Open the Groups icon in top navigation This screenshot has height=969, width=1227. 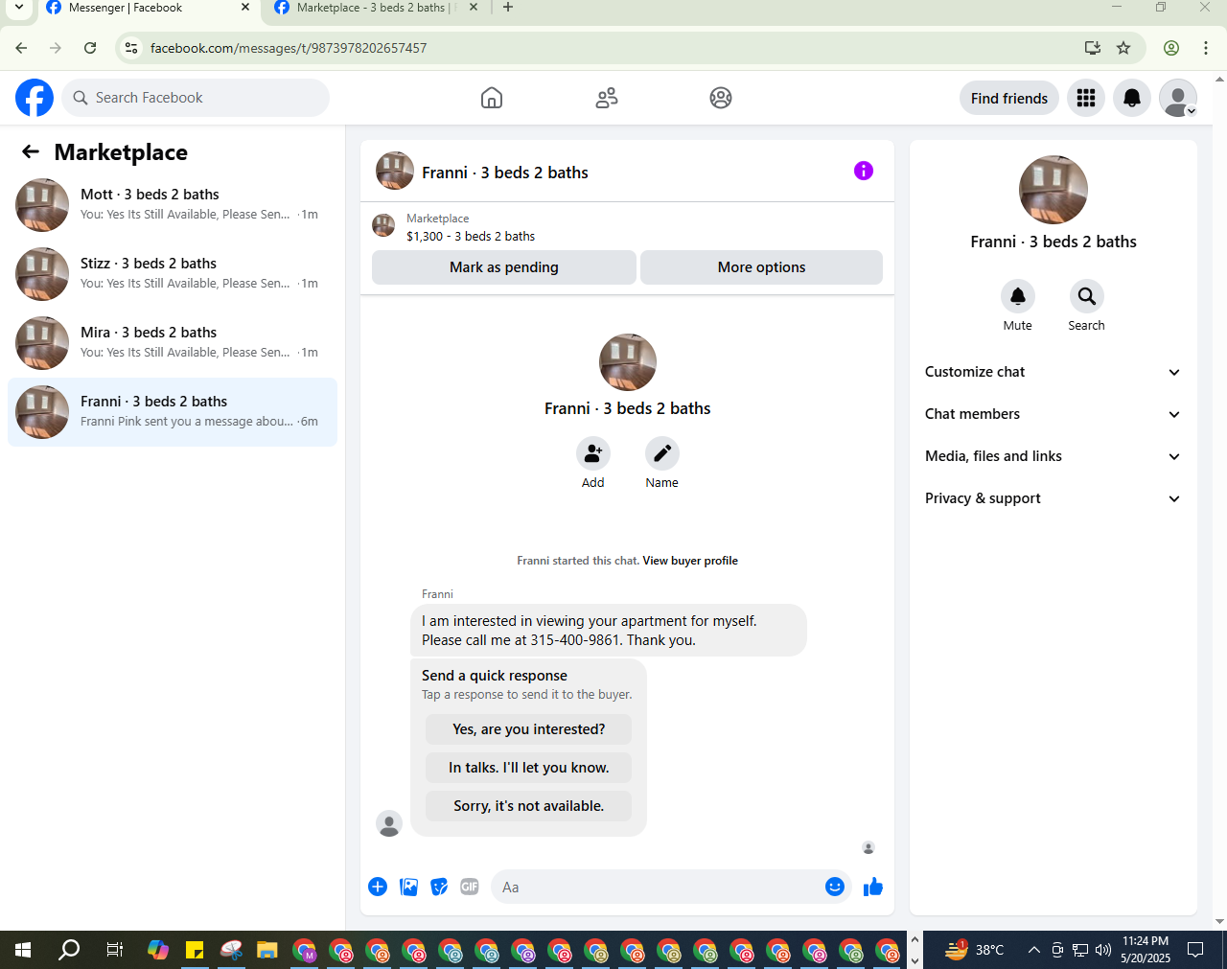(721, 98)
